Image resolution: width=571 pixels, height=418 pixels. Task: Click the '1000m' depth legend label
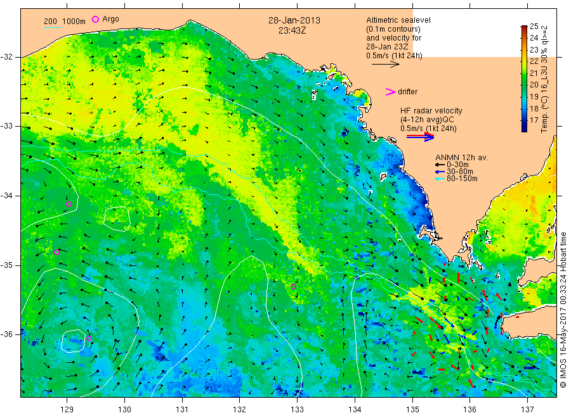74,22
